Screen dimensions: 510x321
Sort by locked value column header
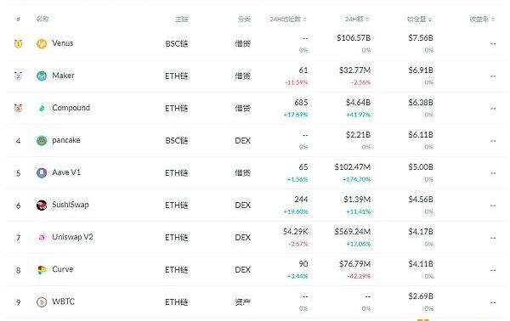click(419, 20)
